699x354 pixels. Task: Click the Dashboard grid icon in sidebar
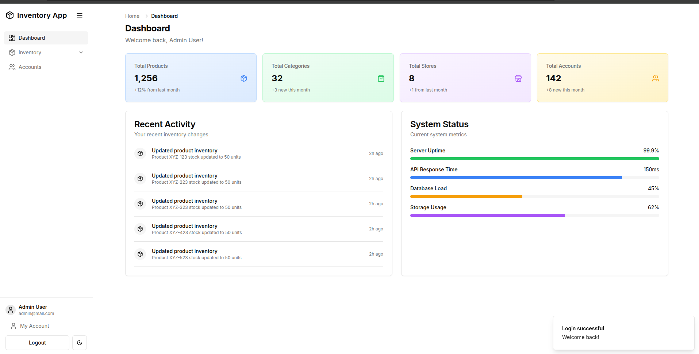click(12, 38)
